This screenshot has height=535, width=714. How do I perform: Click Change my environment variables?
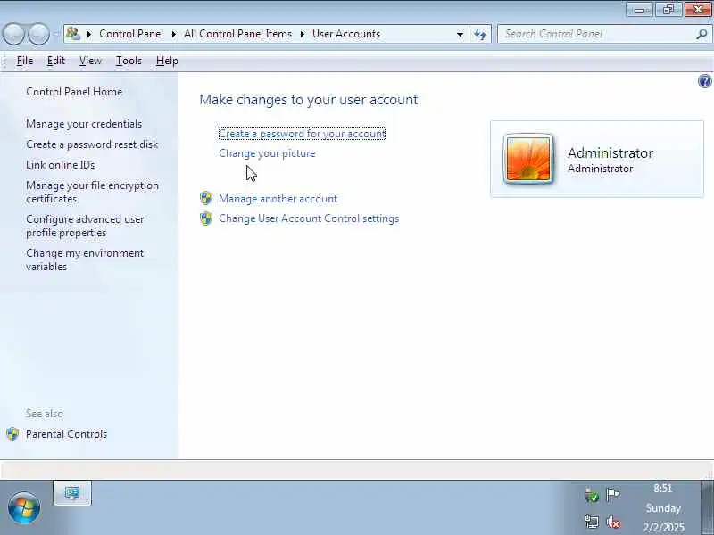85,259
